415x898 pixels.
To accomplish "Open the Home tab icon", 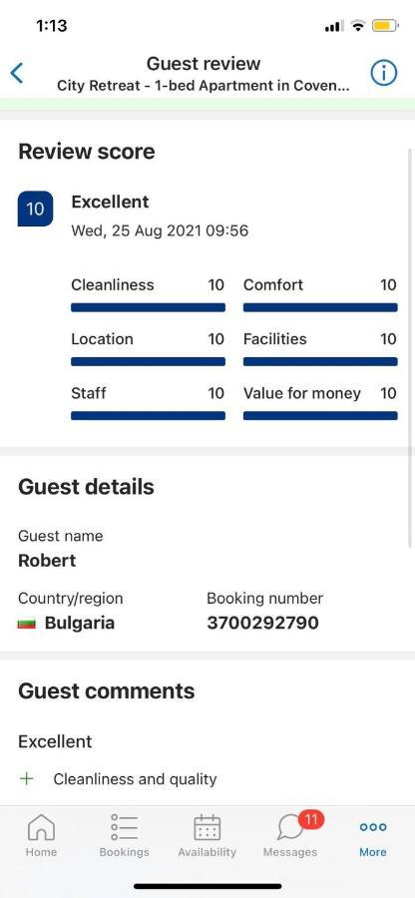I will click(41, 827).
